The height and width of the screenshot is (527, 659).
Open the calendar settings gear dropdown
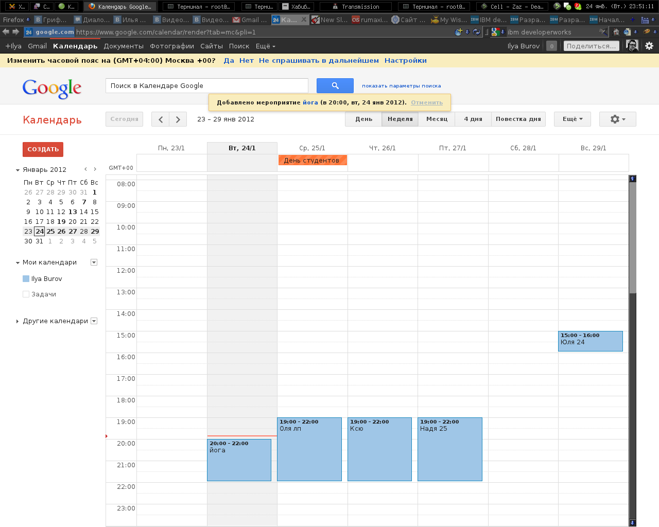coord(617,119)
